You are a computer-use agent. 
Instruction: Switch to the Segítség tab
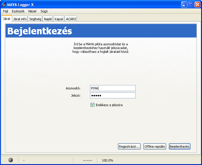point(35,19)
